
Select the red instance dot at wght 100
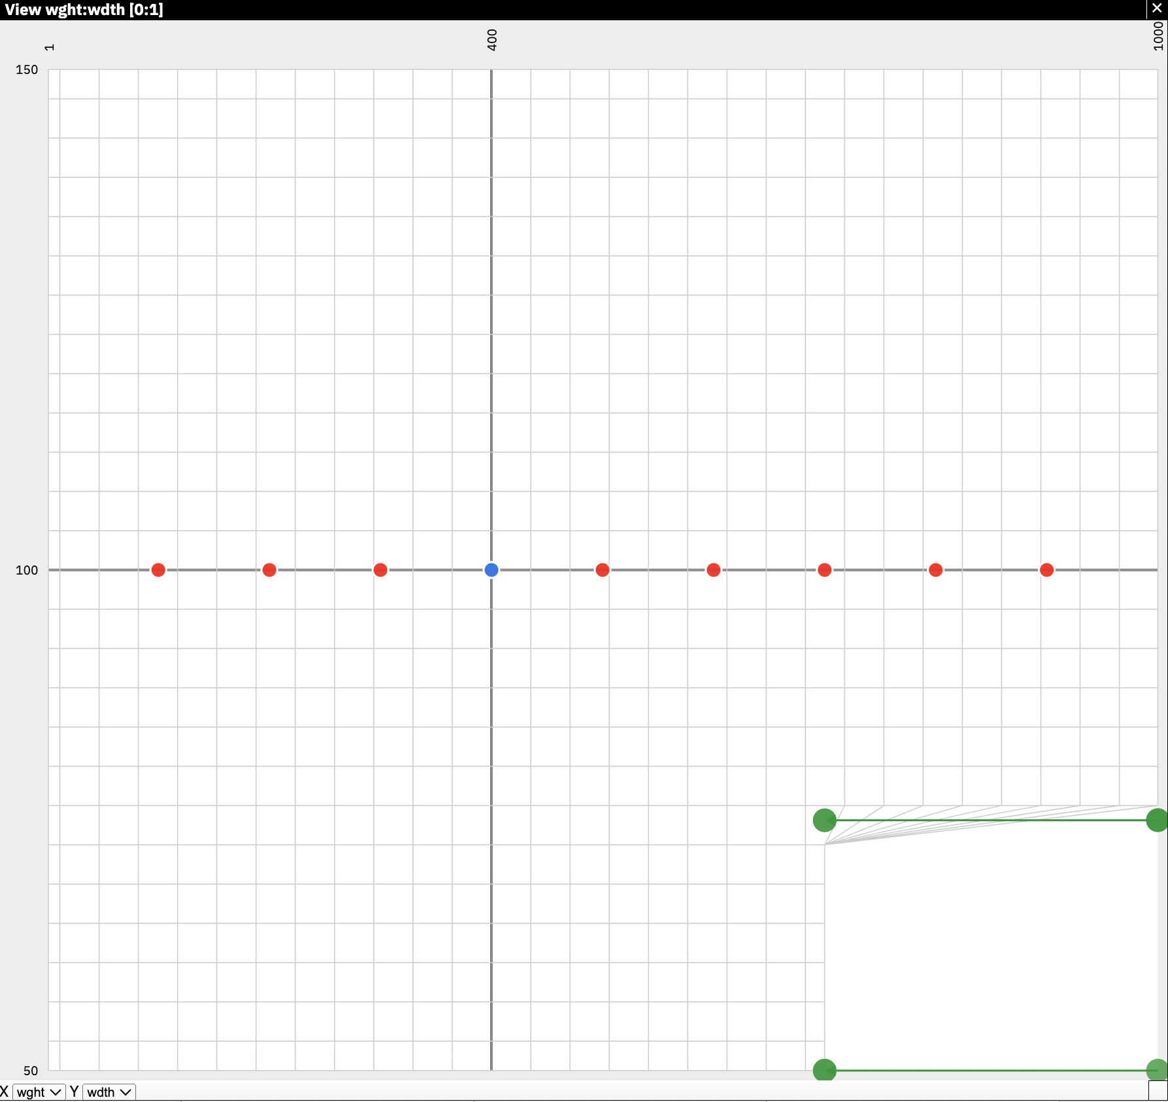pyautogui.click(x=158, y=570)
